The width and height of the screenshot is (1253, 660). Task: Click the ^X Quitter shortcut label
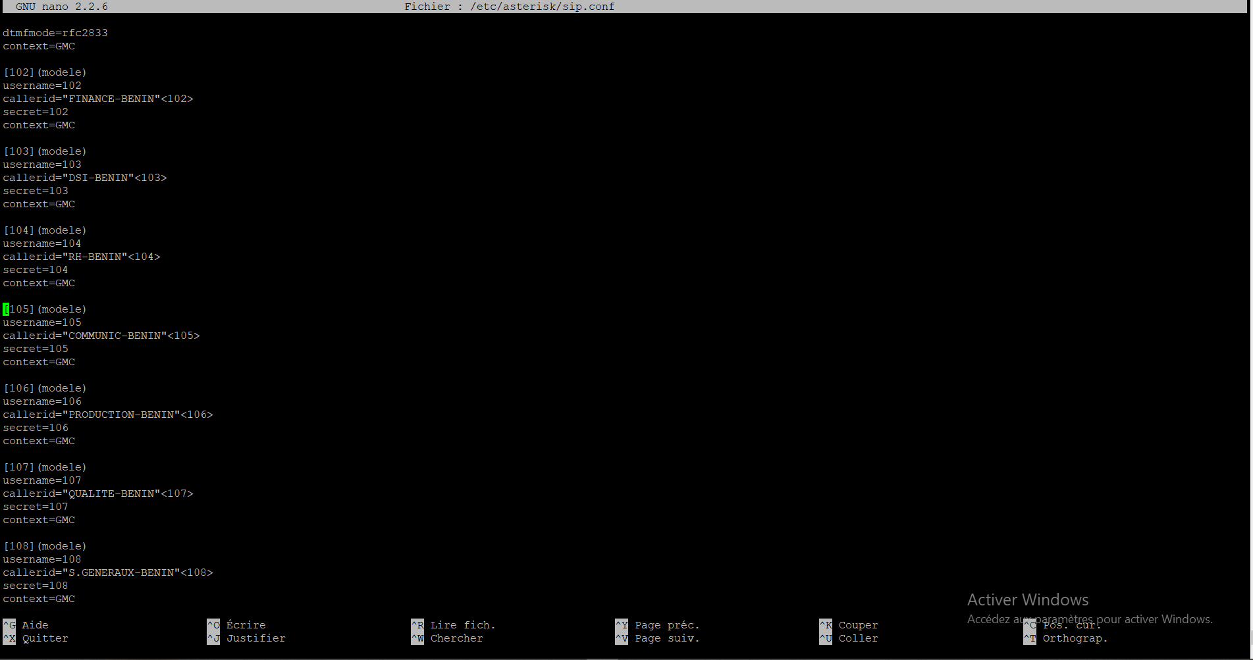click(x=36, y=638)
